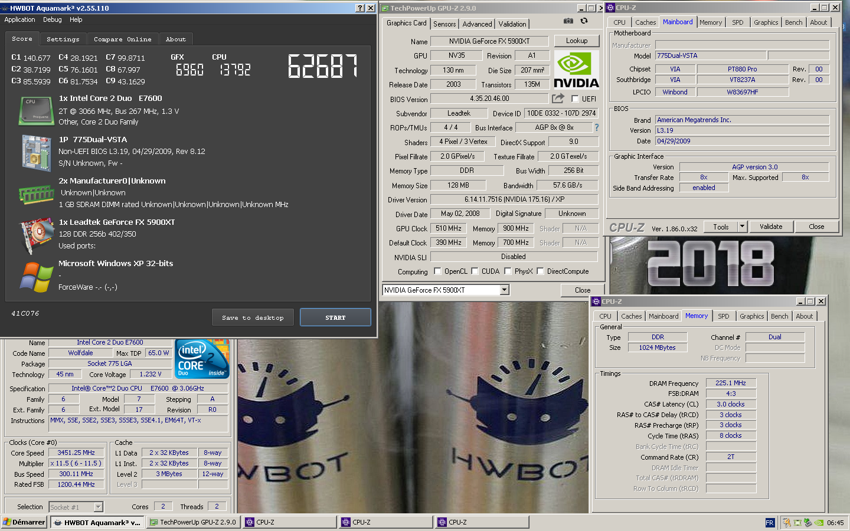The width and height of the screenshot is (850, 531).
Task: Click the camera screenshot icon in GPU-Z
Action: pyautogui.click(x=568, y=21)
